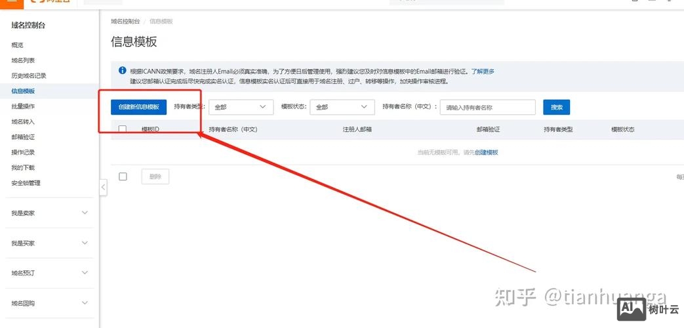The image size is (684, 328).
Task: Click the 域名控制台 sidebar title
Action: pyautogui.click(x=28, y=26)
